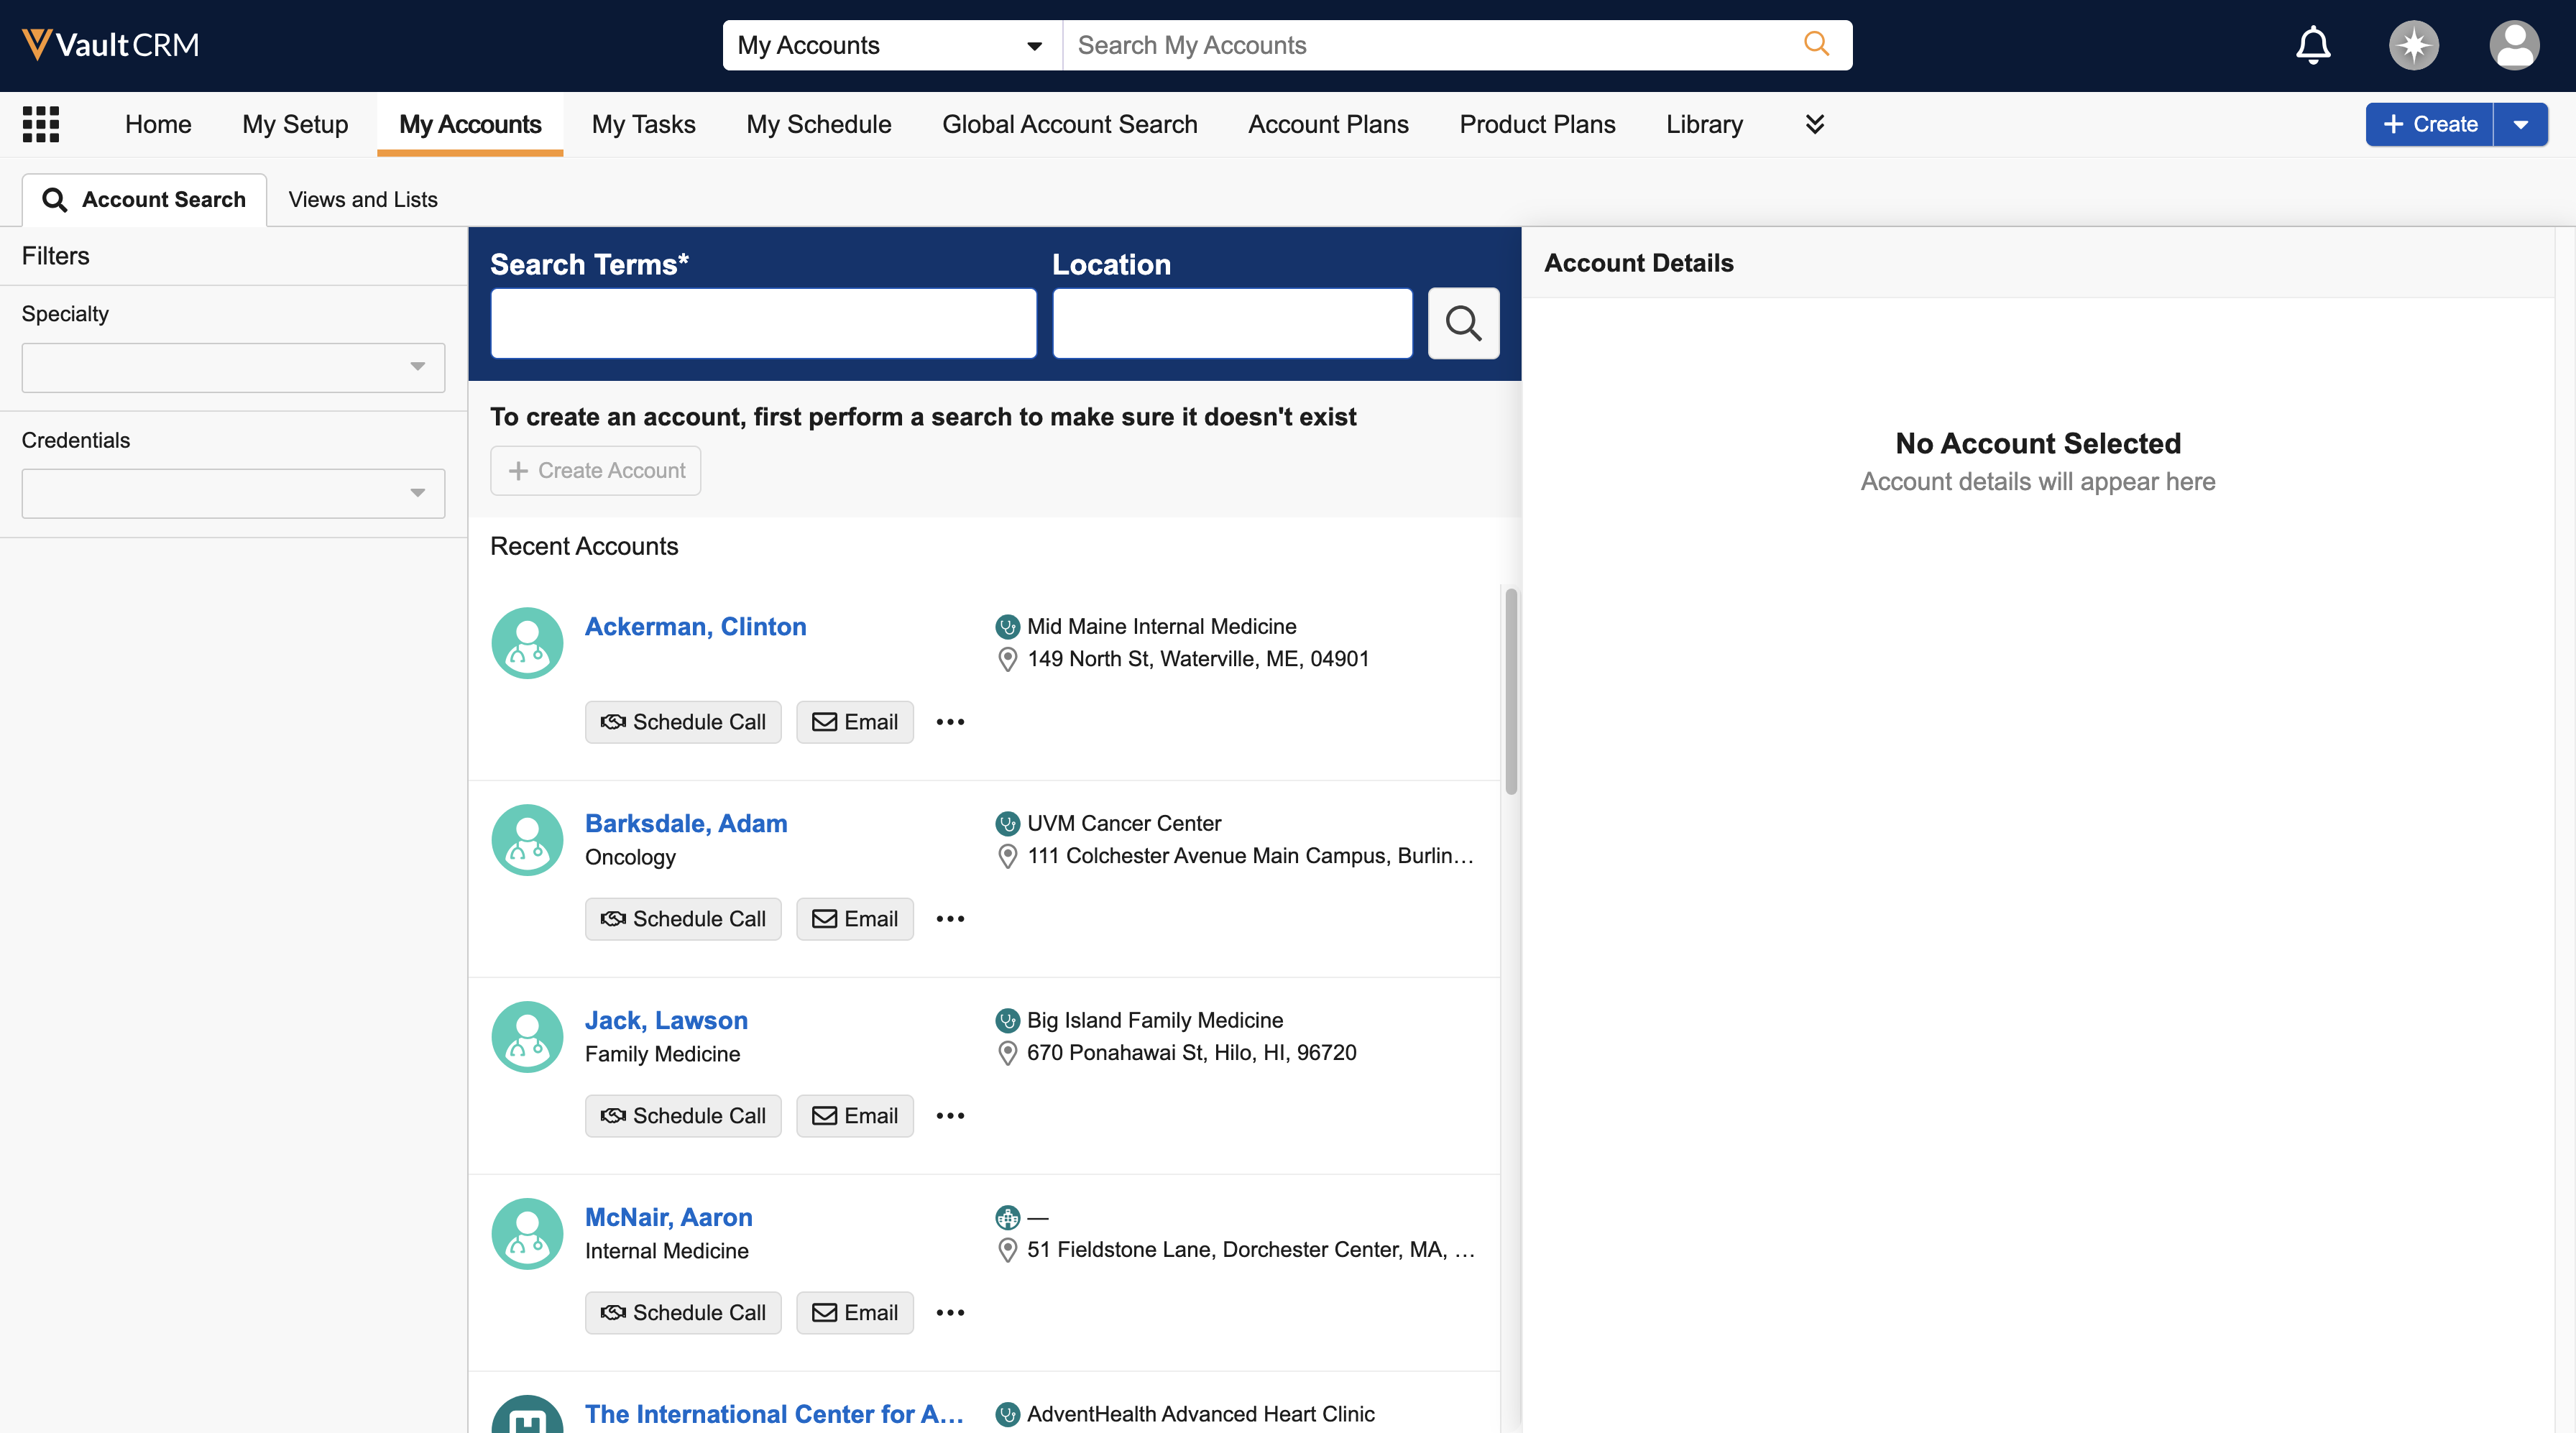Switch to the Views and Lists tab
This screenshot has height=1433, width=2576.
tap(363, 199)
